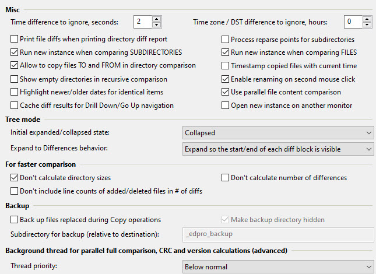This screenshot has width=376, height=274.
Task: Uncheck Run new instance when comparing SUBDIRECTORIES
Action: [x=15, y=52]
